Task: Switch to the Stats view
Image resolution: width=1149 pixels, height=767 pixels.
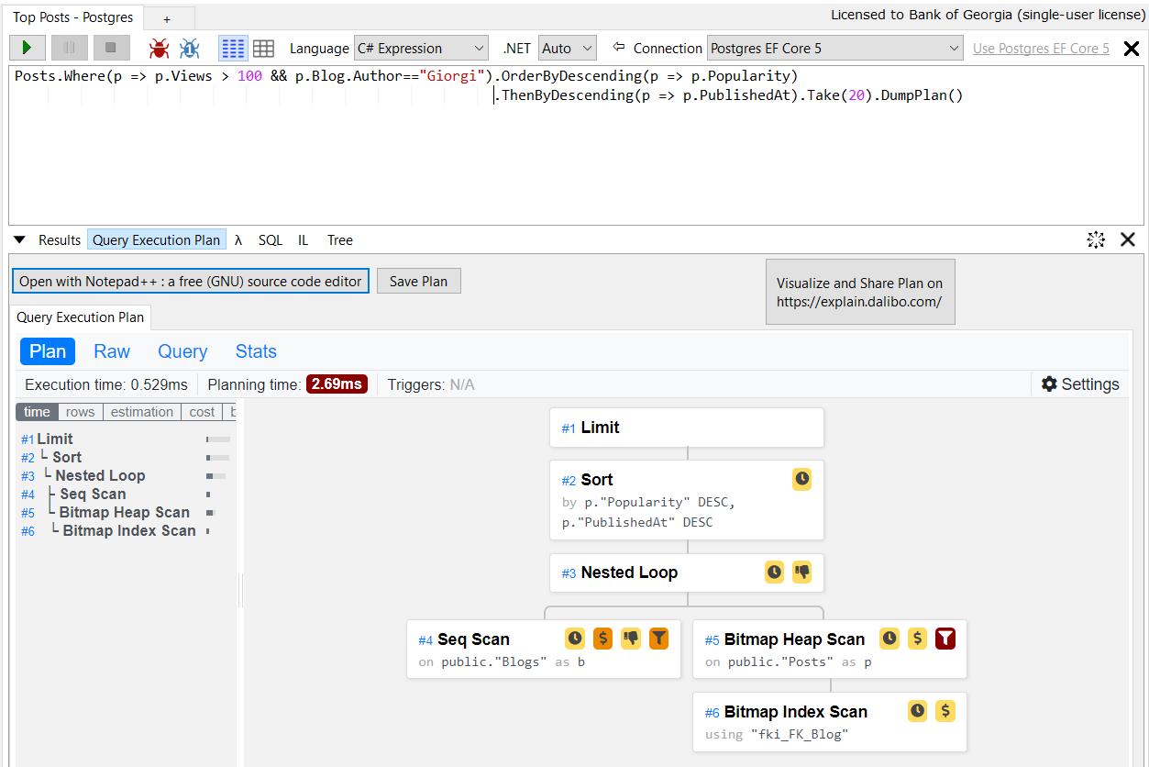Action: [x=256, y=351]
